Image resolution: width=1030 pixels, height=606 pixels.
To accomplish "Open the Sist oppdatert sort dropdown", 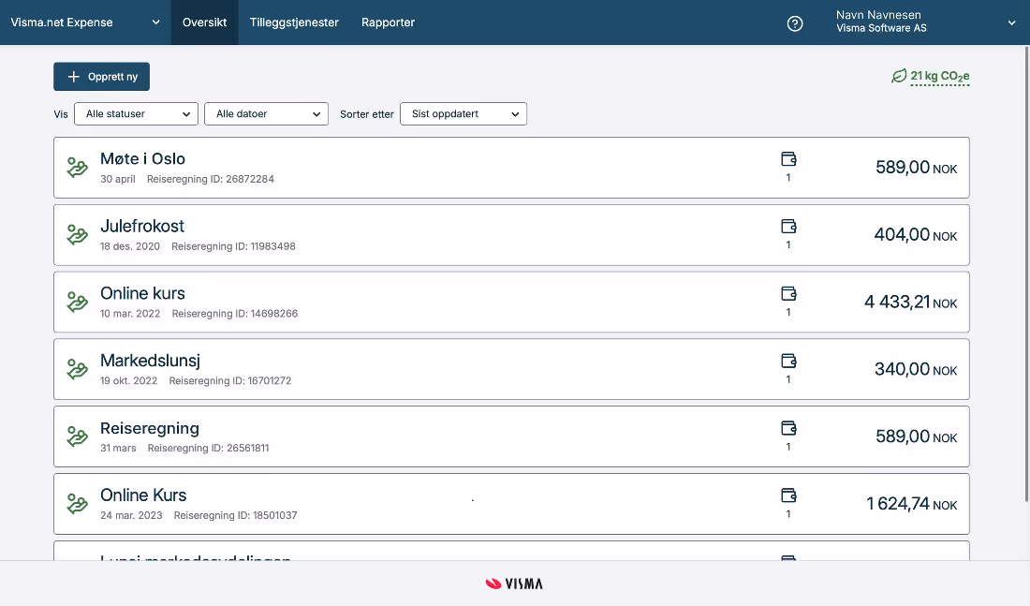I will (x=463, y=113).
